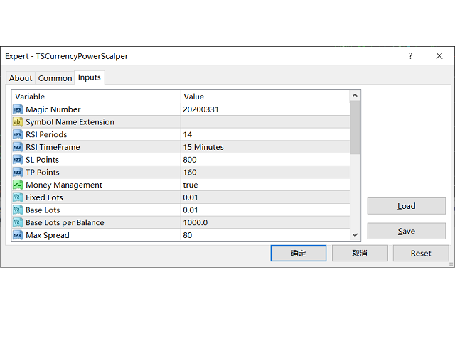Click the Save button
455x341 pixels.
406,231
